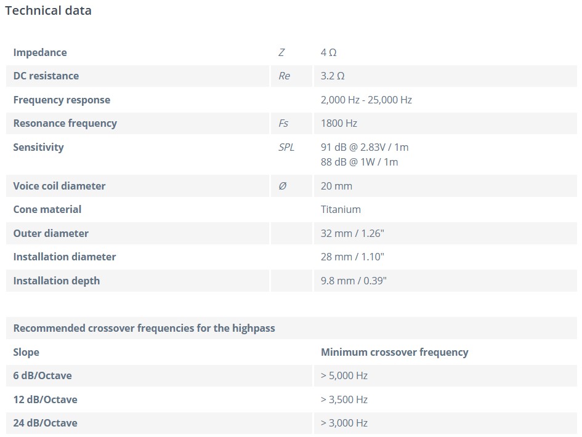Viewport: 582px width, 437px height.
Task: Click the Resonance frequency label
Action: pyautogui.click(x=65, y=123)
